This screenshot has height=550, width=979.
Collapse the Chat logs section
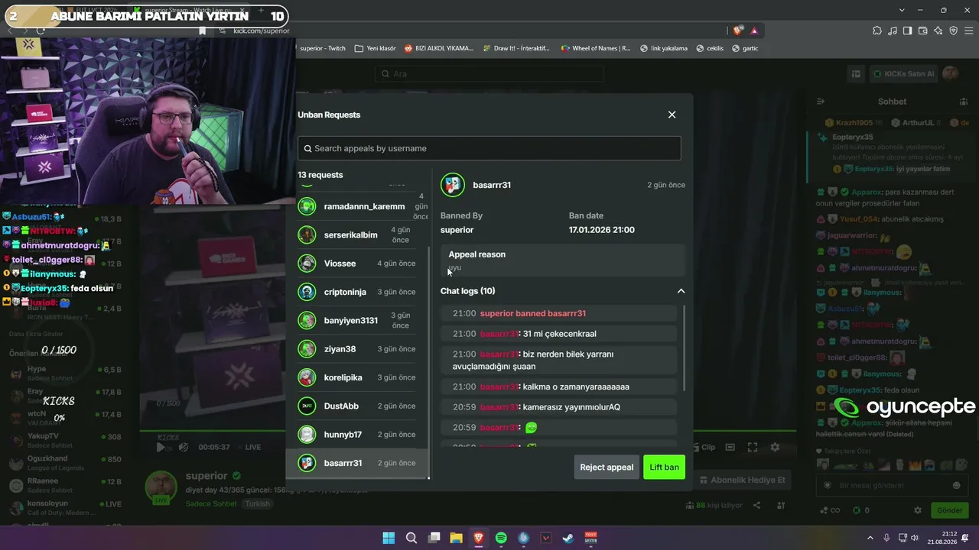[681, 291]
